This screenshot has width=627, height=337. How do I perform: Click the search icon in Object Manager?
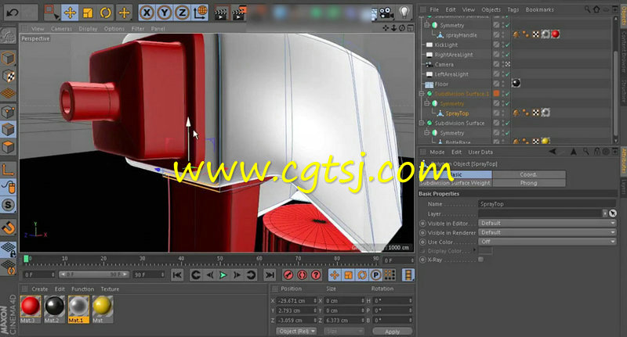[587, 9]
